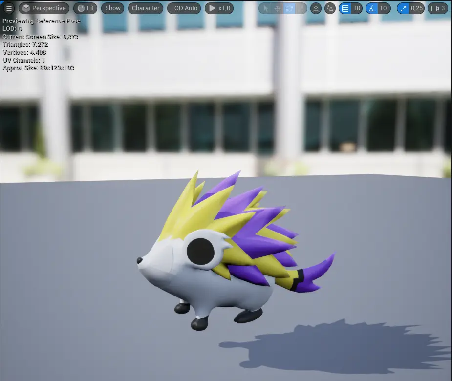Click the 'Previewing Reference Pose' text
The height and width of the screenshot is (381, 452).
click(41, 21)
